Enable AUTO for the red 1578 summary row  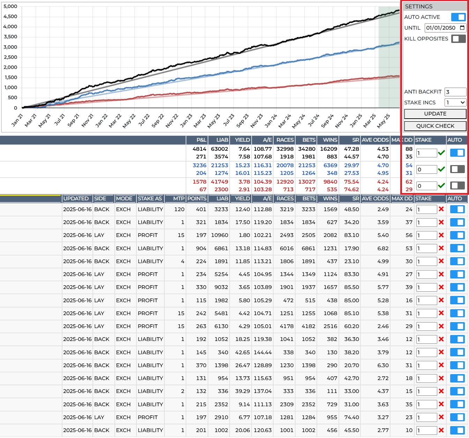(457, 185)
